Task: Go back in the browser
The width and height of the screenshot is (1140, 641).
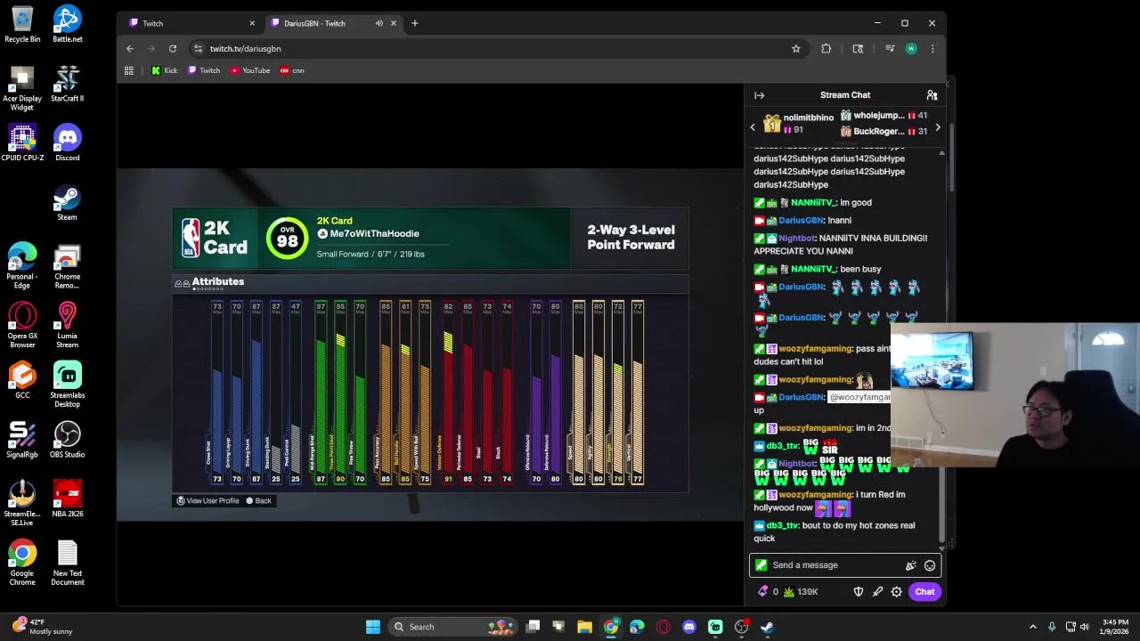Action: coord(130,48)
